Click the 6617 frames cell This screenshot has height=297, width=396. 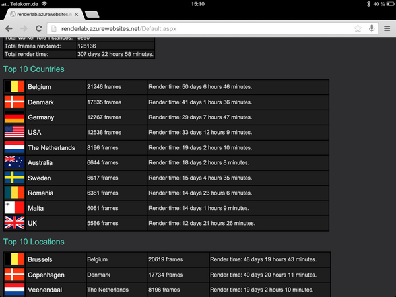coord(117,178)
